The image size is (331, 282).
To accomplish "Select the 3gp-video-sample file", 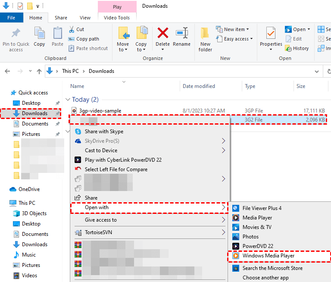I will [100, 111].
